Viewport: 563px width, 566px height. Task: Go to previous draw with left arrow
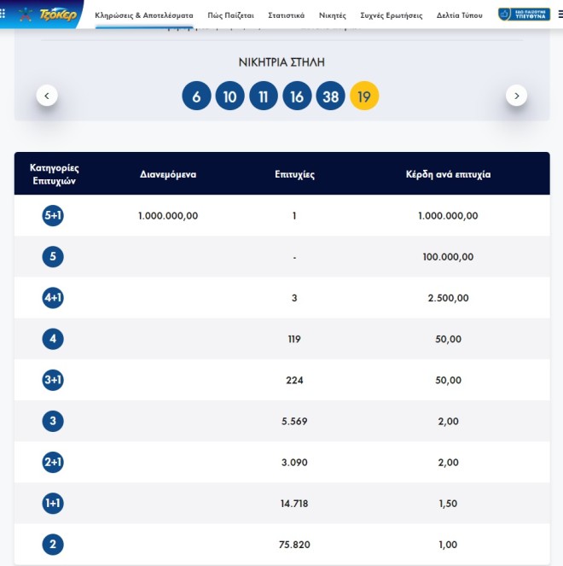(47, 96)
